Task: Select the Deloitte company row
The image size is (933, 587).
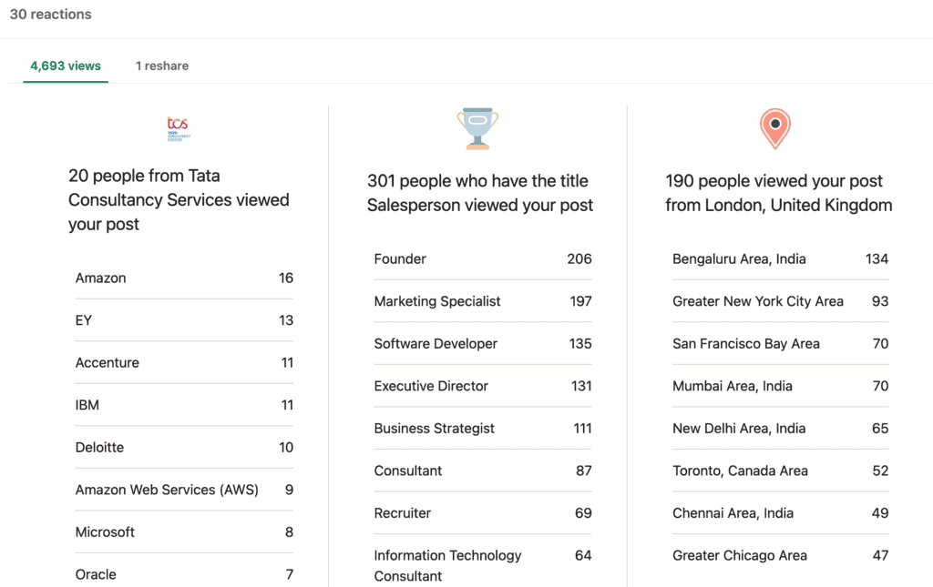Action: 184,447
